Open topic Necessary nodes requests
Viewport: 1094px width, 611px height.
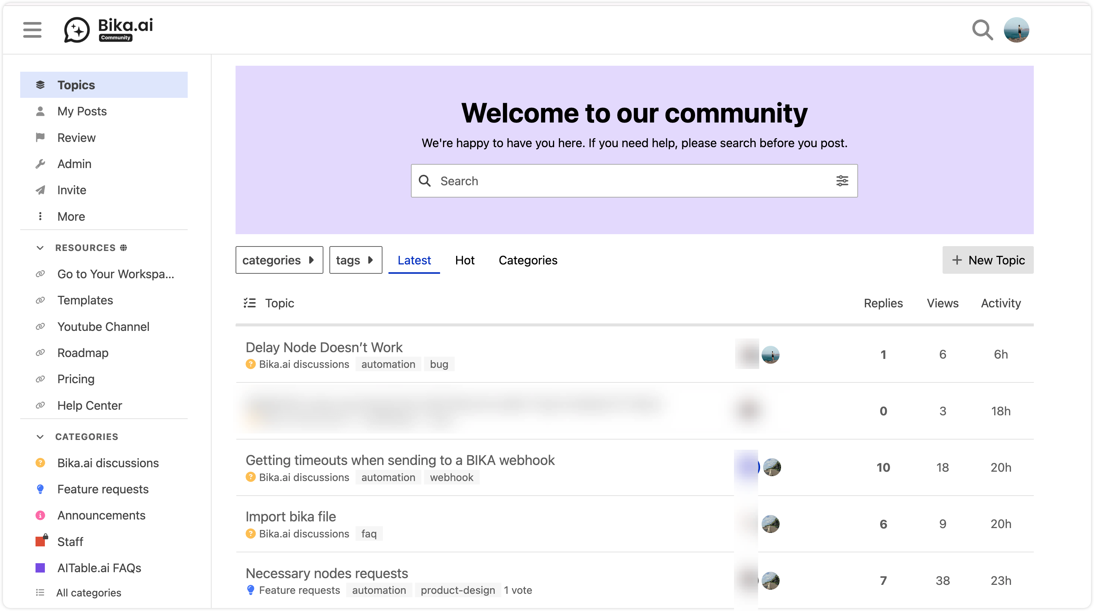pos(327,573)
